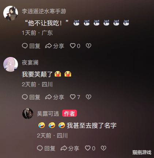The image size is (154, 158).
Task: Open username link 李逍遥逆水寒手游
Action: click(44, 11)
